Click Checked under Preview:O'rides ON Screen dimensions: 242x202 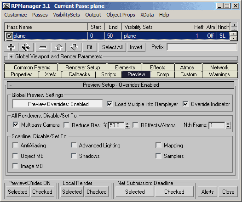tap(42, 192)
